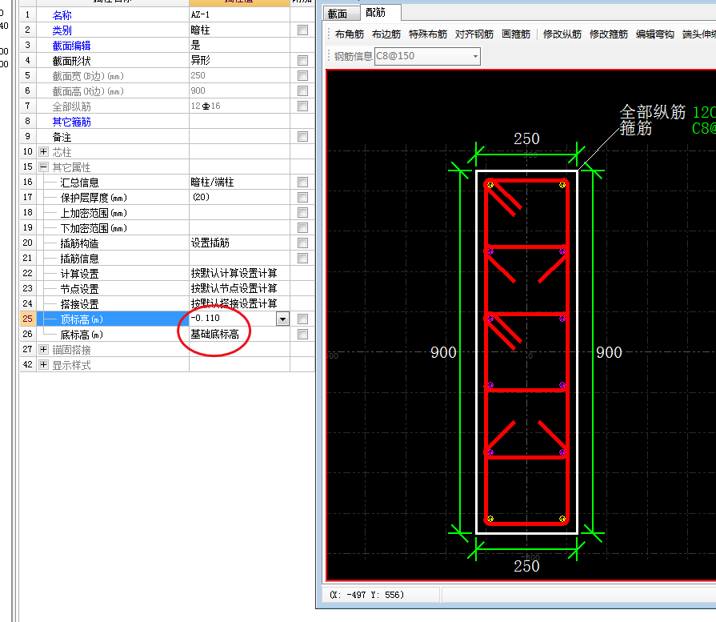Pick the bottom-right yellow corner rebar point

click(x=562, y=519)
